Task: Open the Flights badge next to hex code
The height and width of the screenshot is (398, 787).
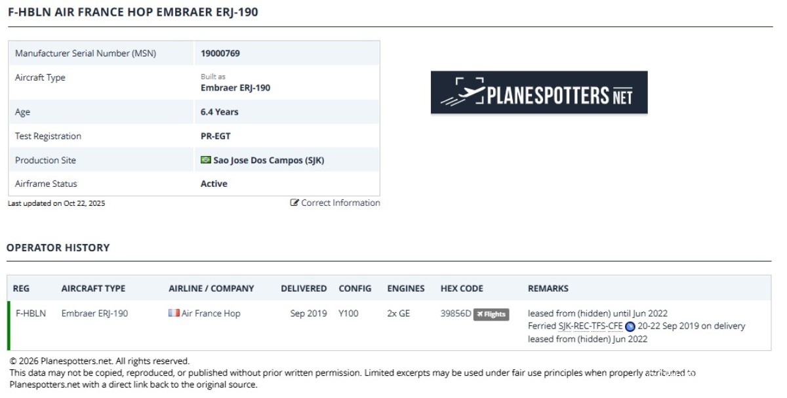Action: click(x=491, y=314)
